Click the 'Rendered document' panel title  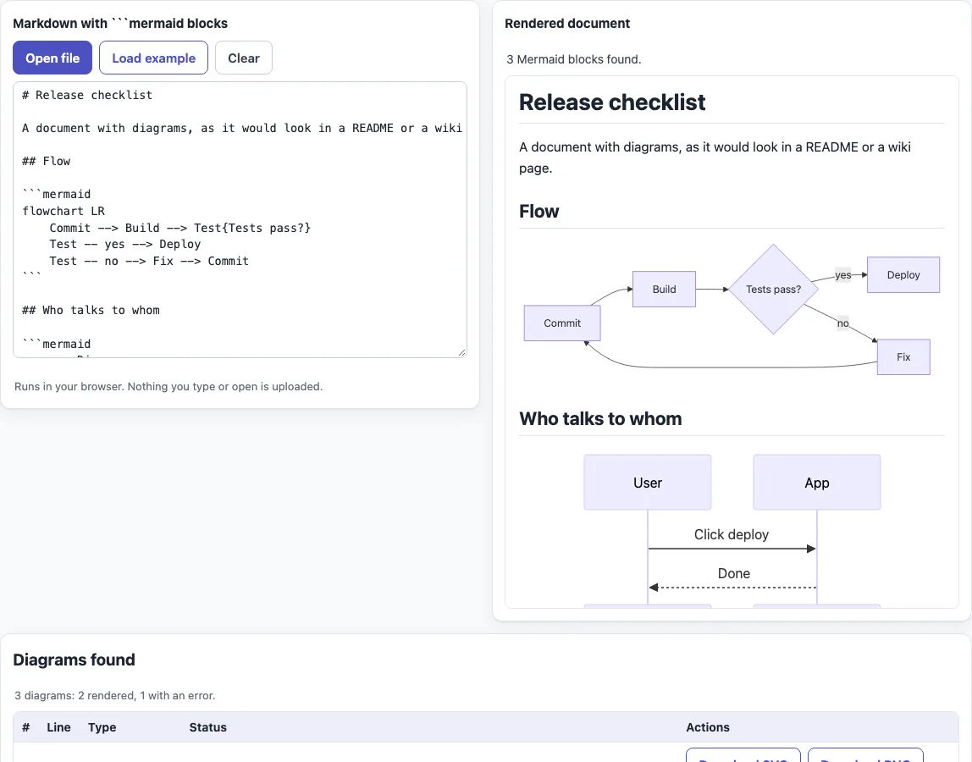click(x=567, y=24)
